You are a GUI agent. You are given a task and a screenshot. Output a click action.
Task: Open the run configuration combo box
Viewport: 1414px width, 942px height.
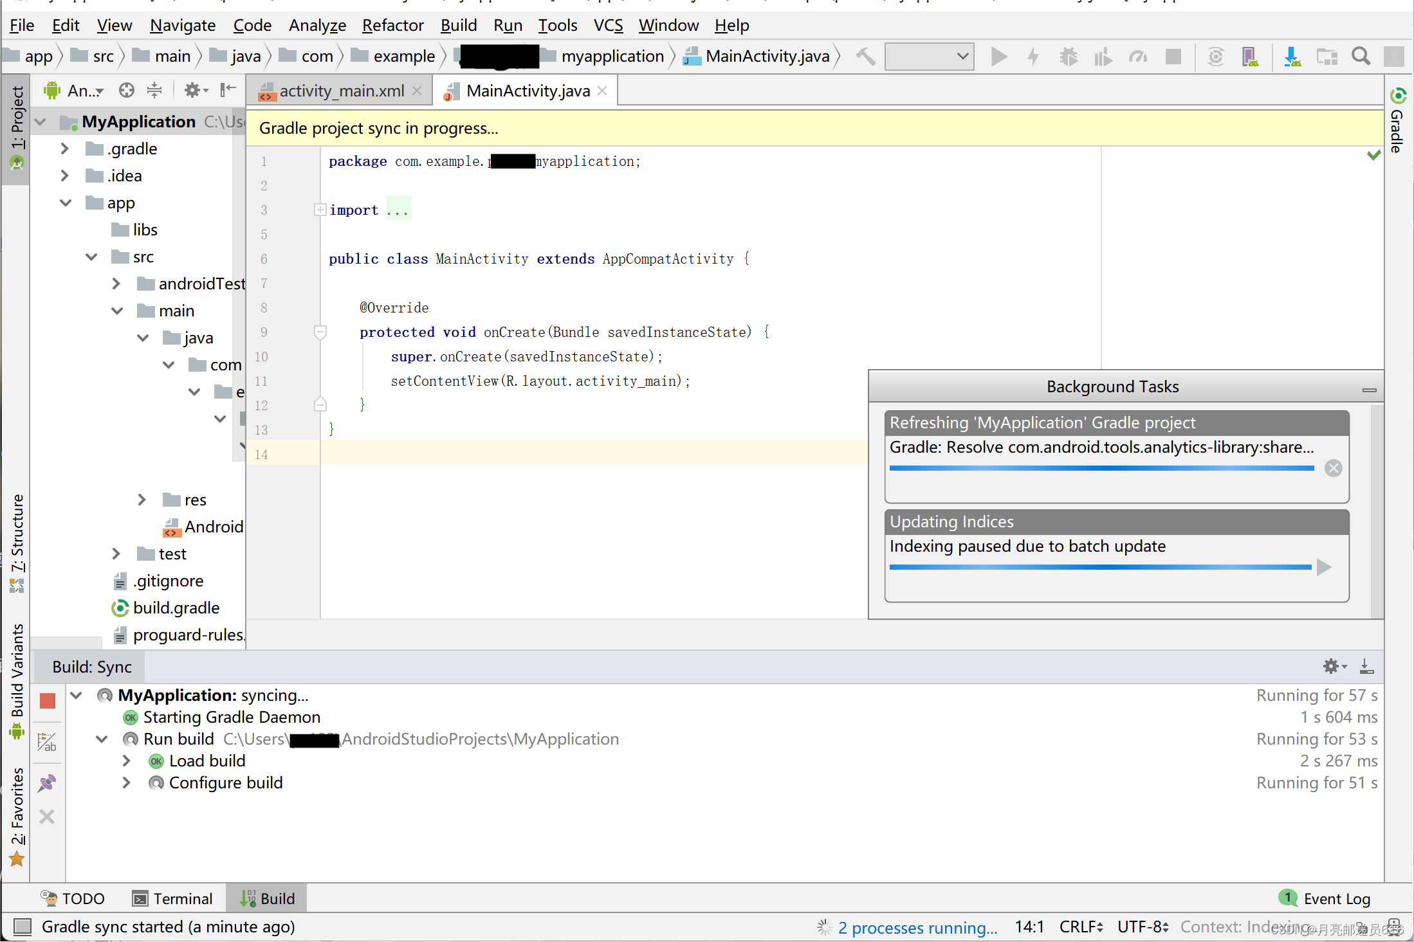click(929, 57)
